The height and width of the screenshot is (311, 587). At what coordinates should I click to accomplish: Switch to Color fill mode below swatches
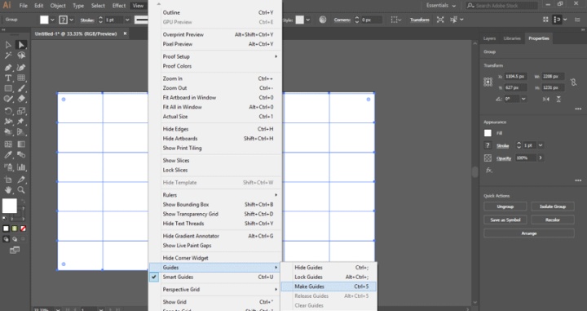pos(6,229)
